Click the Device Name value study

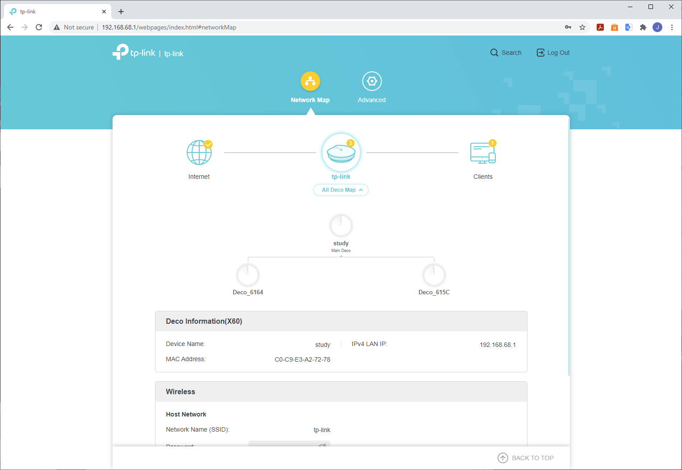tap(322, 345)
